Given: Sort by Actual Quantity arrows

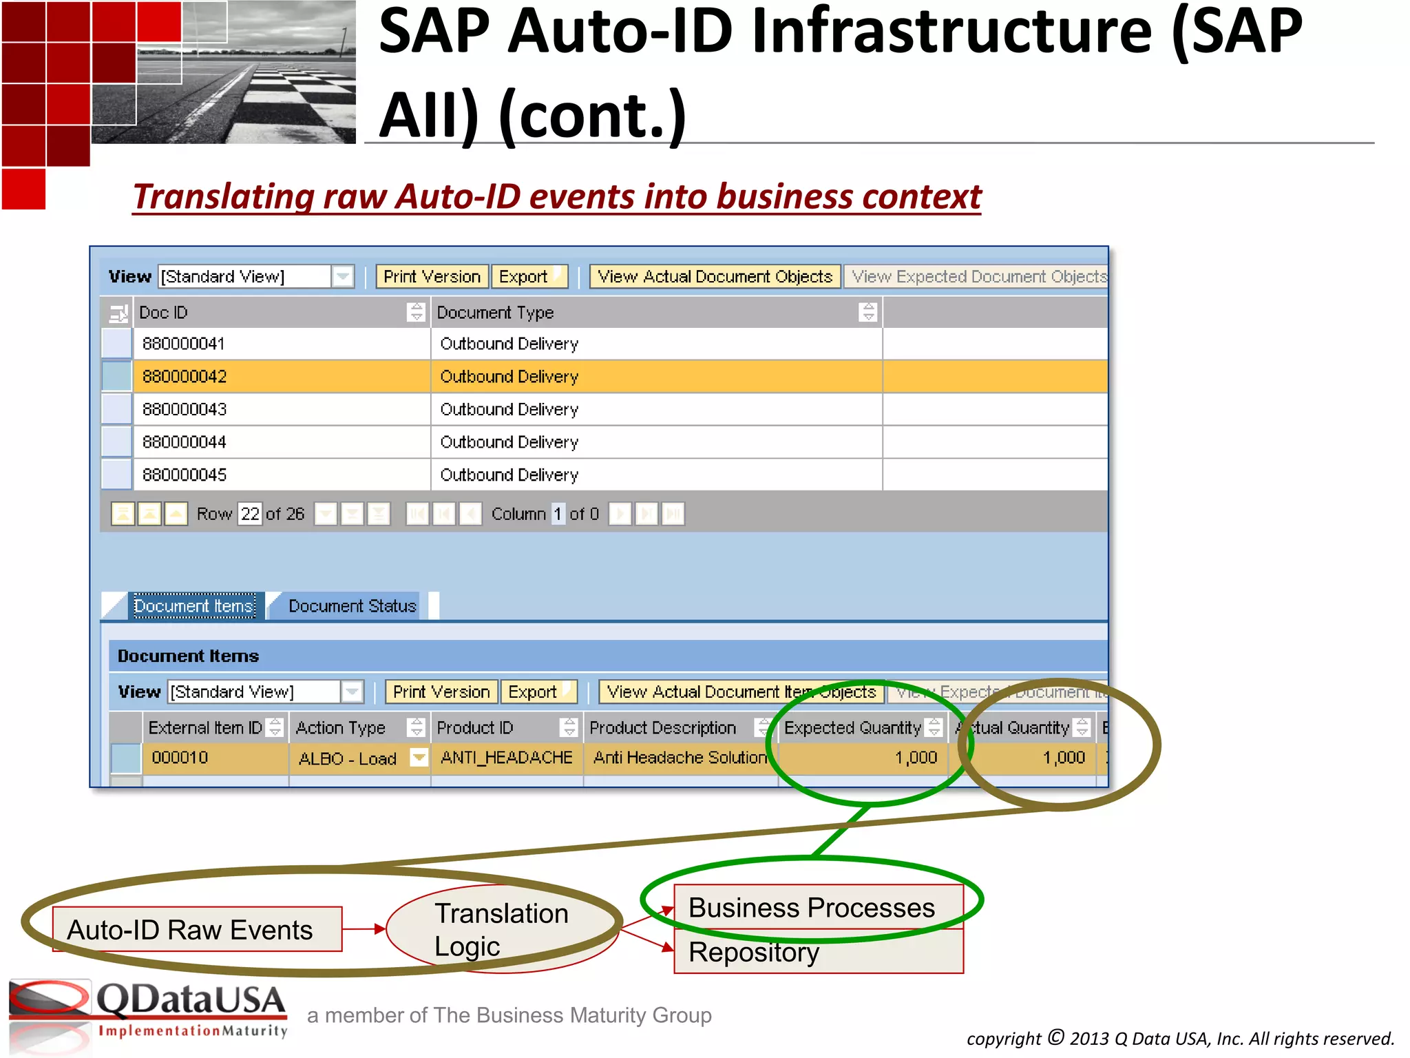Looking at the screenshot, I should click(x=1082, y=727).
